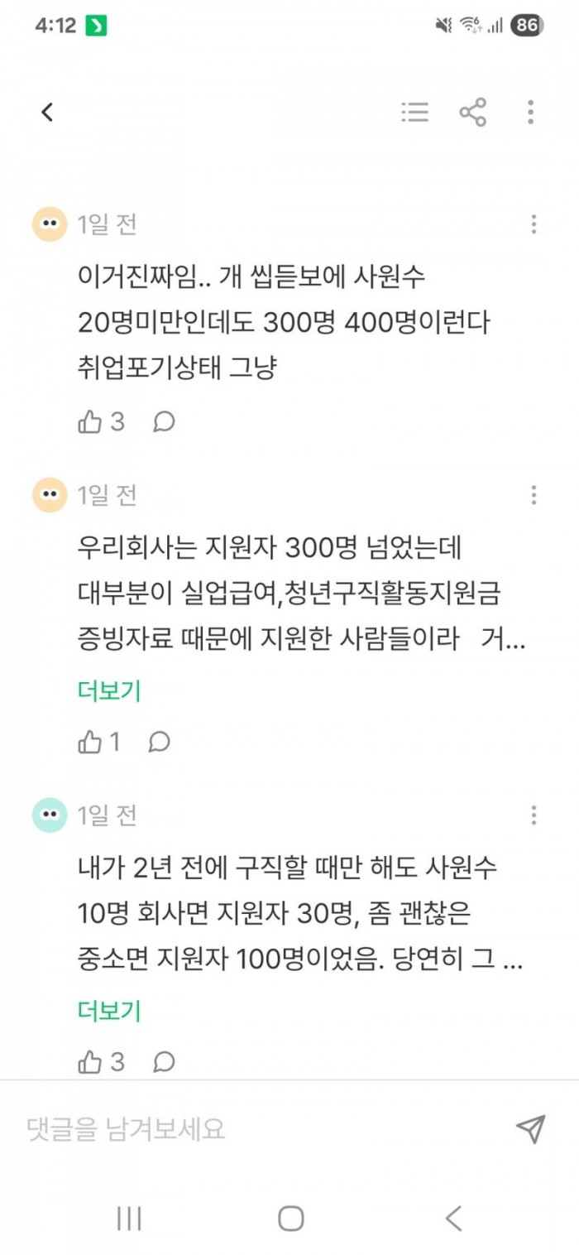Focus the 댓글을 남겨보세요 comment field
The width and height of the screenshot is (579, 1255).
point(248,1129)
